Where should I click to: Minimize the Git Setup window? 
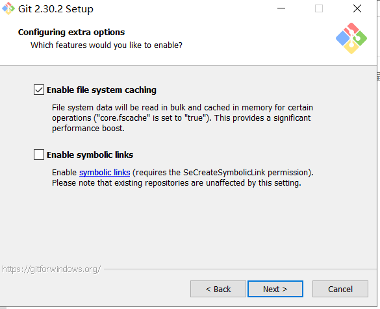coord(281,8)
